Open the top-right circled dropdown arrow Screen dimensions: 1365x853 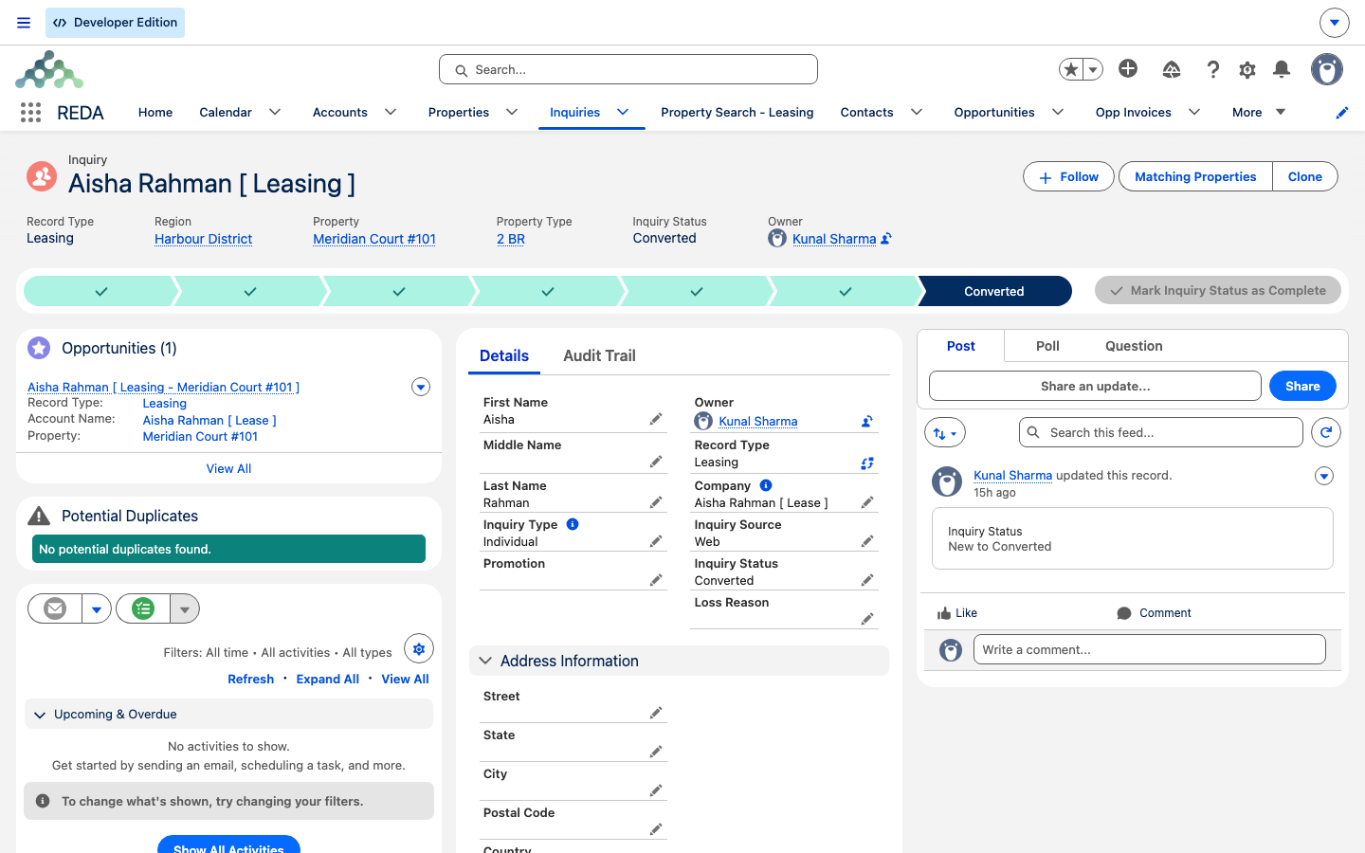[1334, 23]
